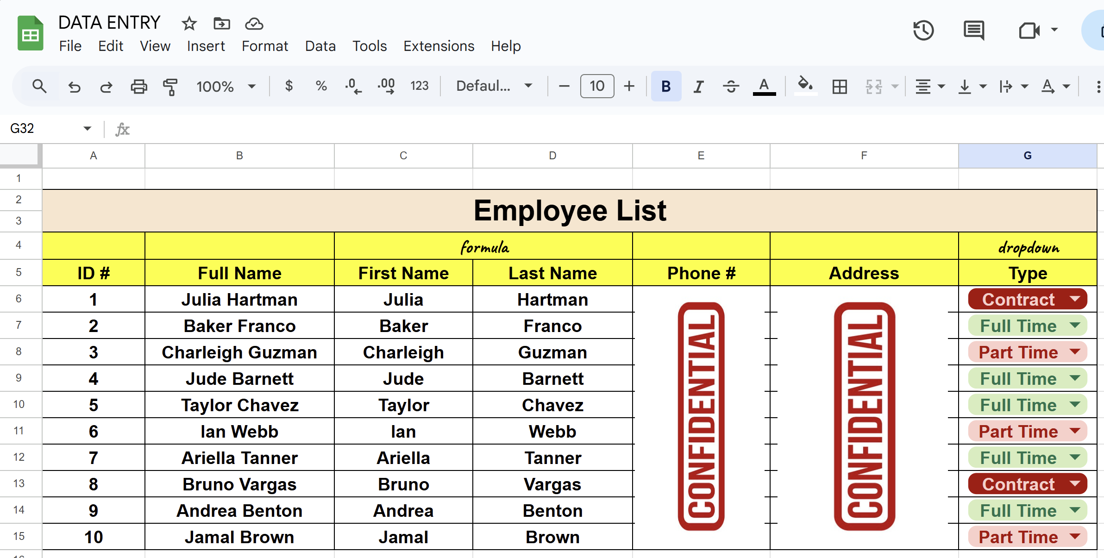Open version history clock icon
The image size is (1104, 558).
coord(923,31)
